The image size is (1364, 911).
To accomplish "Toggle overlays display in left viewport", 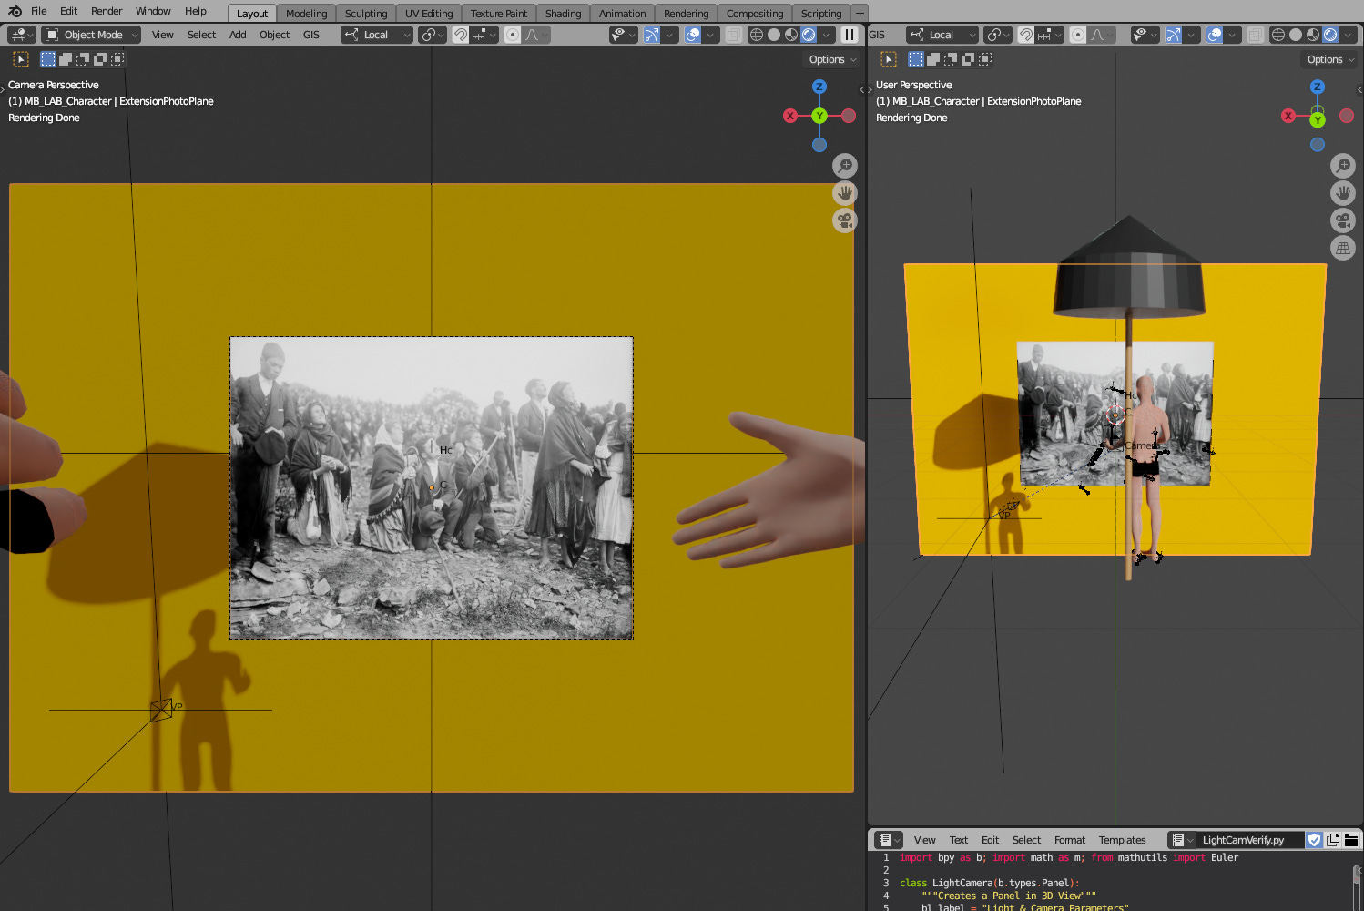I will [x=693, y=35].
